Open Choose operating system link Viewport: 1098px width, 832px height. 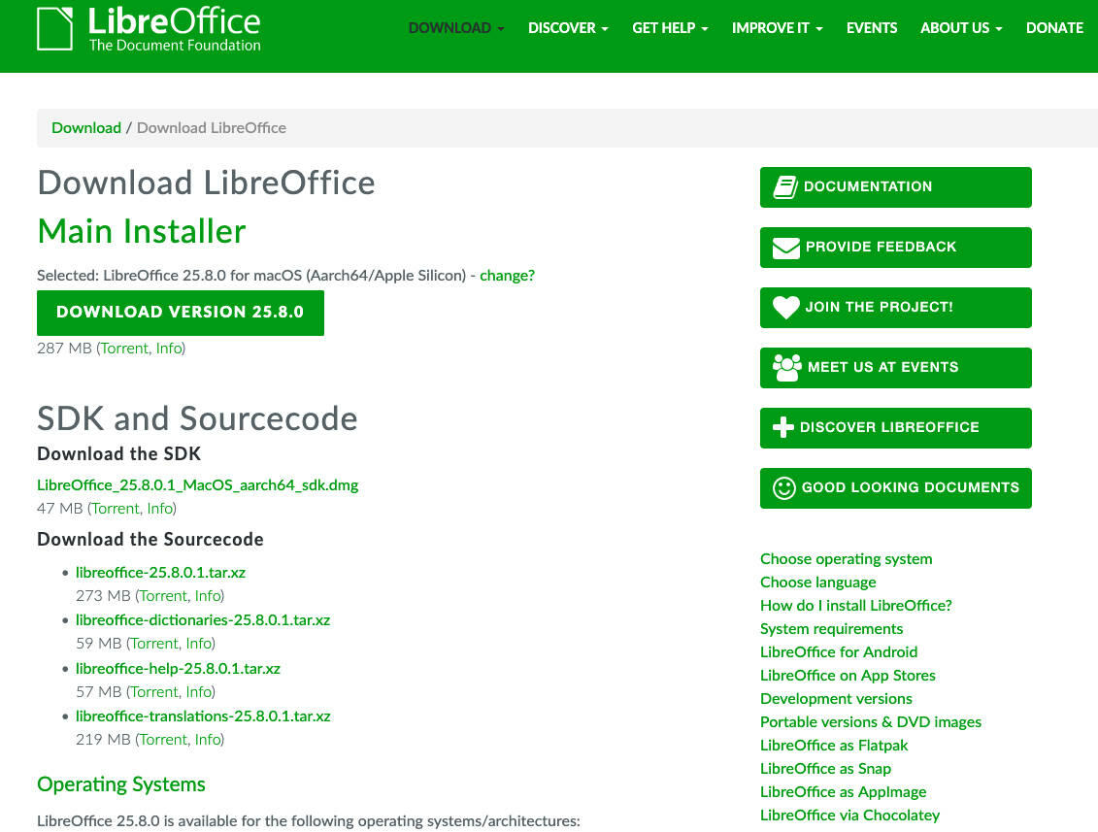pos(846,559)
